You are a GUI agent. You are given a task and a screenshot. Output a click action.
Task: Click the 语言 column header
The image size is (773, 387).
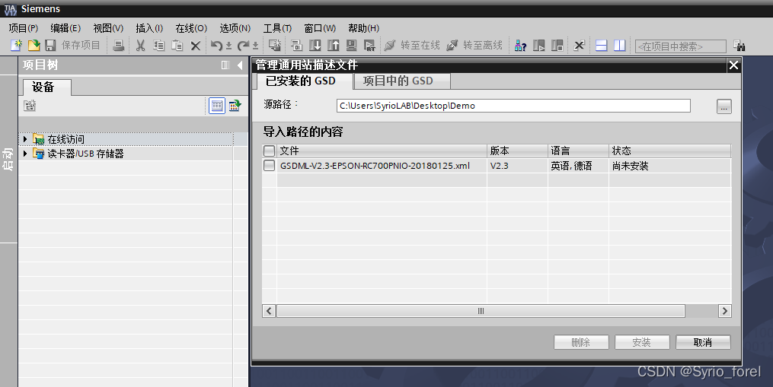pos(578,151)
